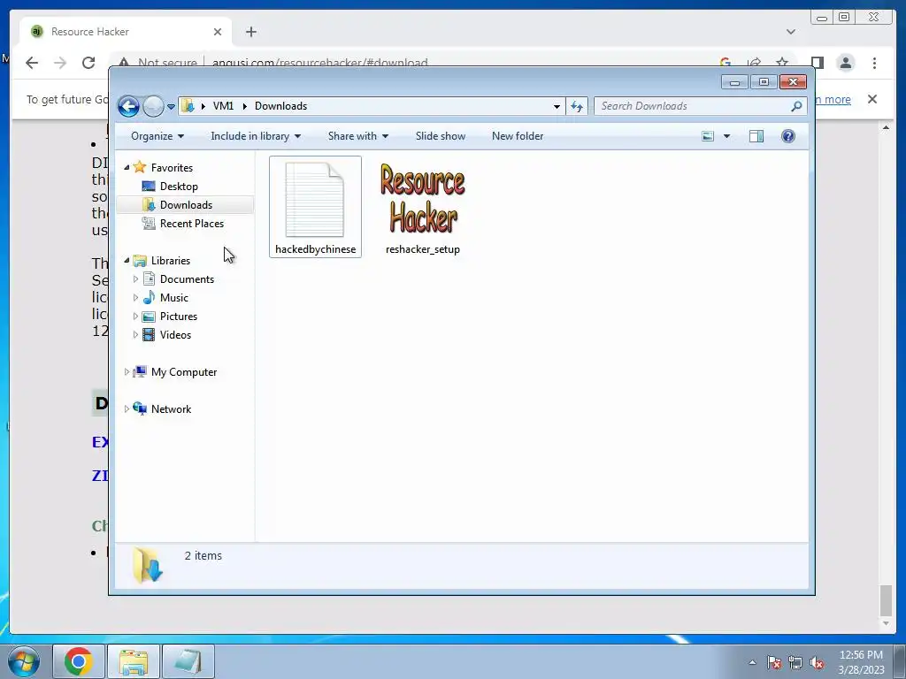The image size is (906, 679).
Task: Close the Resource Hacker tab
Action: tap(218, 32)
